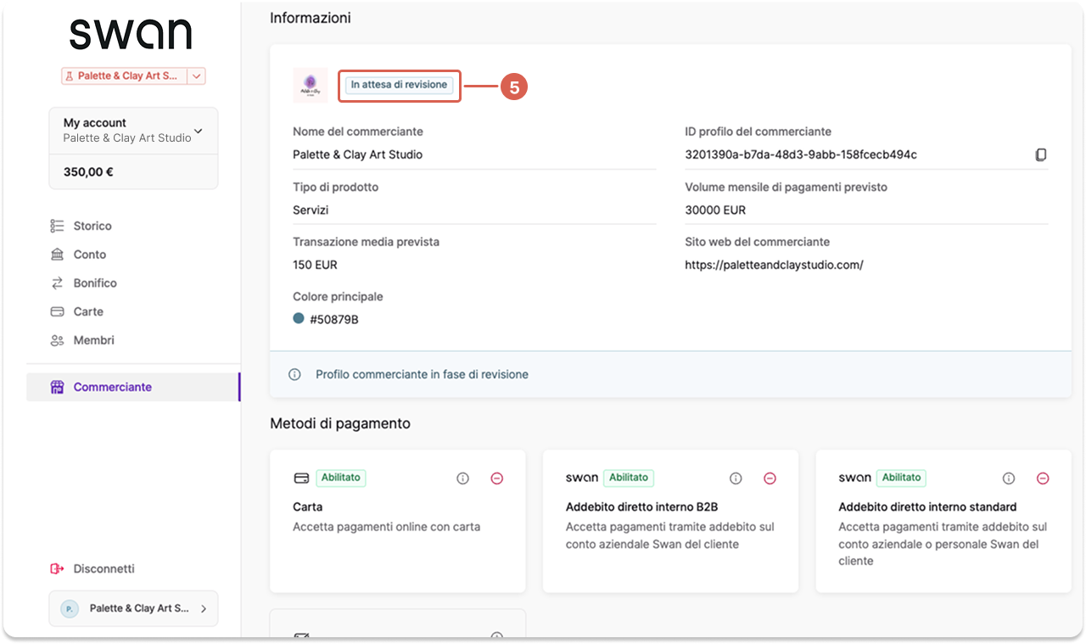Expand the My account selector
Image resolution: width=1086 pixels, height=644 pixels.
(x=133, y=131)
